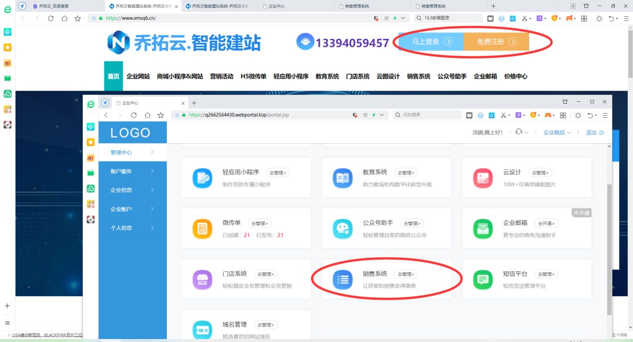Click the 免费注册 button
Screen dimensions: 633x342
point(497,42)
